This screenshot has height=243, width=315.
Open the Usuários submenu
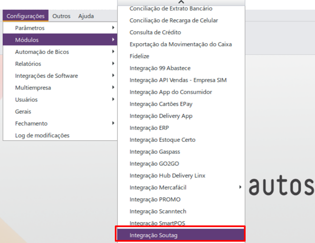[60, 99]
